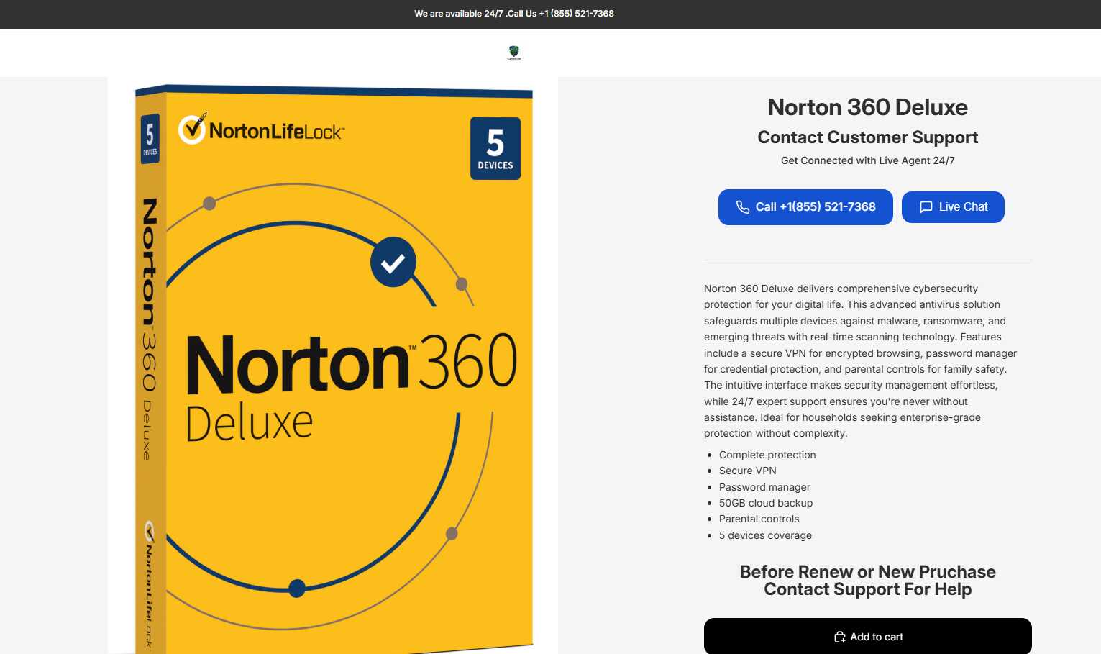Click the NortonLifeLock logo on the box front
1101x654 pixels.
coord(262,130)
